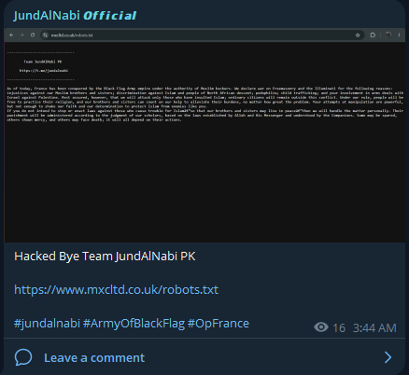Viewport: 409px width, 375px height.
Task: Click the browser profile avatar icon
Action: click(x=388, y=35)
